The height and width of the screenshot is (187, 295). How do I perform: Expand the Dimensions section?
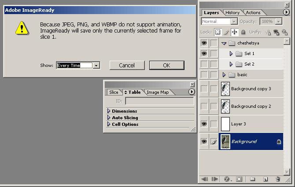point(109,111)
